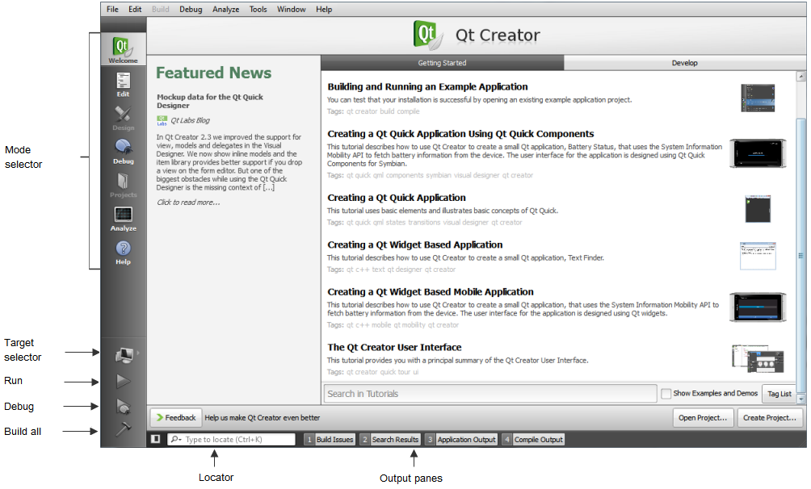811x489 pixels.
Task: Open the target selector
Action: [x=124, y=354]
